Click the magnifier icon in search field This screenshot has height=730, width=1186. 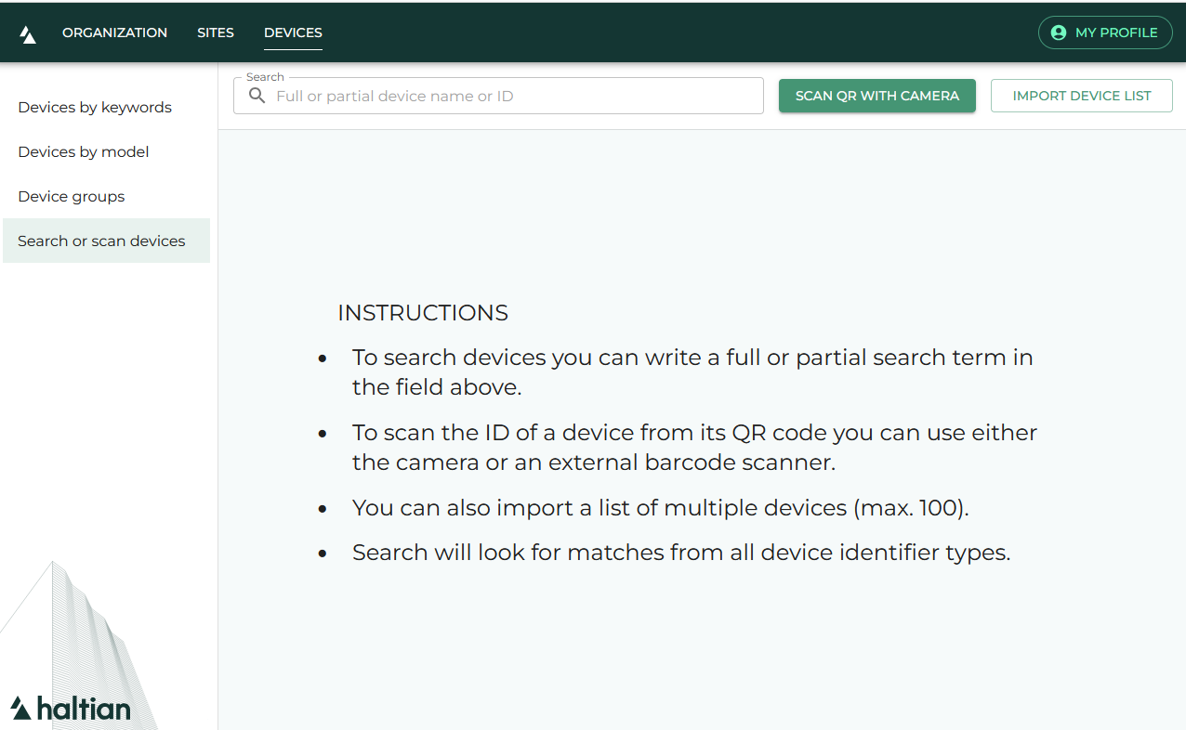[257, 96]
